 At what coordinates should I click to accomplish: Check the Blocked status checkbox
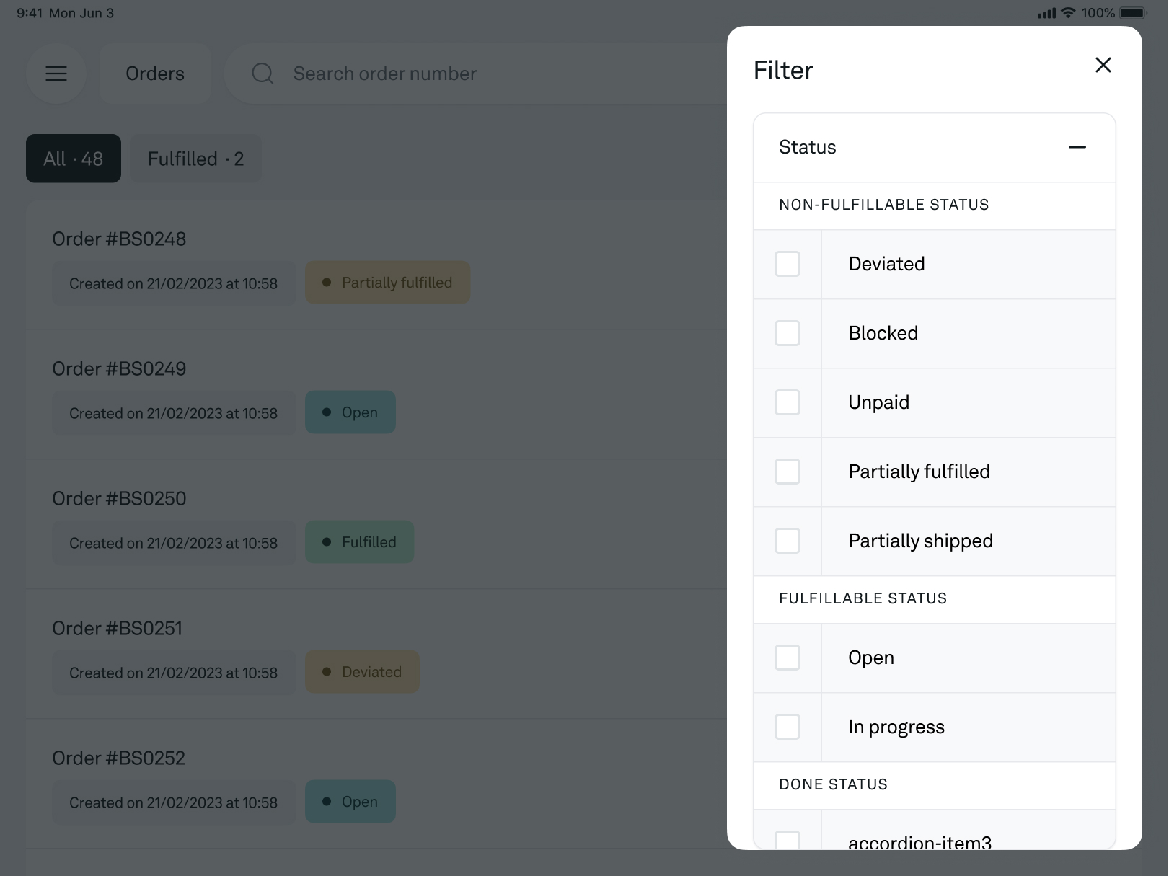788,333
